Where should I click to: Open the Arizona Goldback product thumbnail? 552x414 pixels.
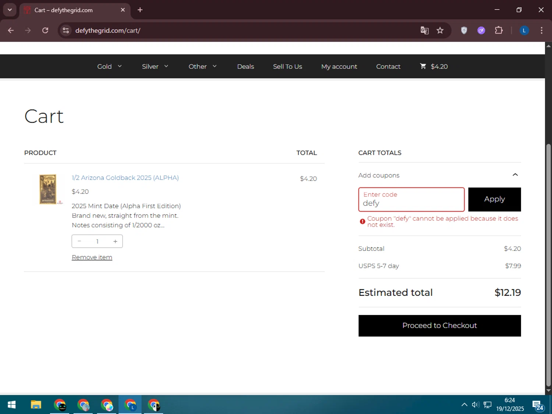48,189
